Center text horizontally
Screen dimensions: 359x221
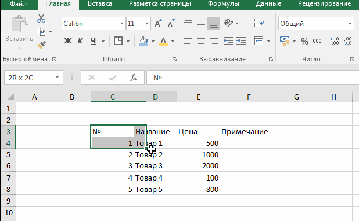point(201,41)
